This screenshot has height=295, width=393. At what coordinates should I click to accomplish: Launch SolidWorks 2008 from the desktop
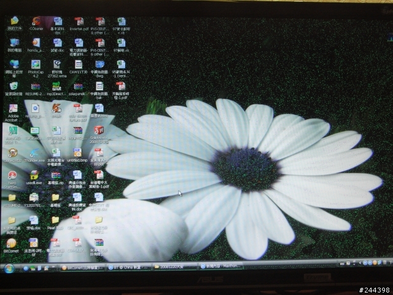(x=99, y=135)
